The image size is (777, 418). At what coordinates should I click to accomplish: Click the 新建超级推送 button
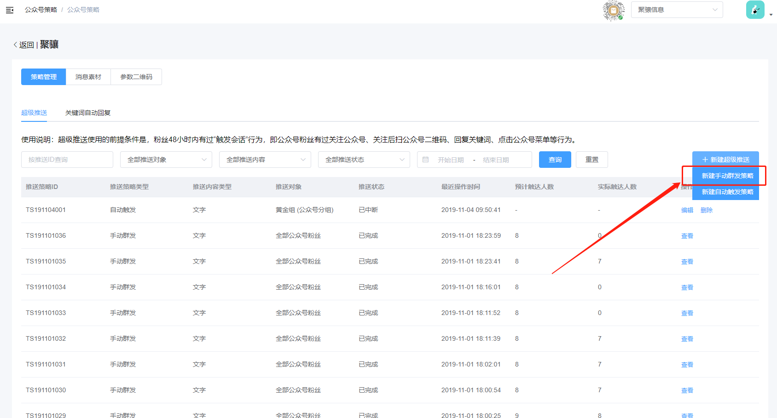[725, 160]
